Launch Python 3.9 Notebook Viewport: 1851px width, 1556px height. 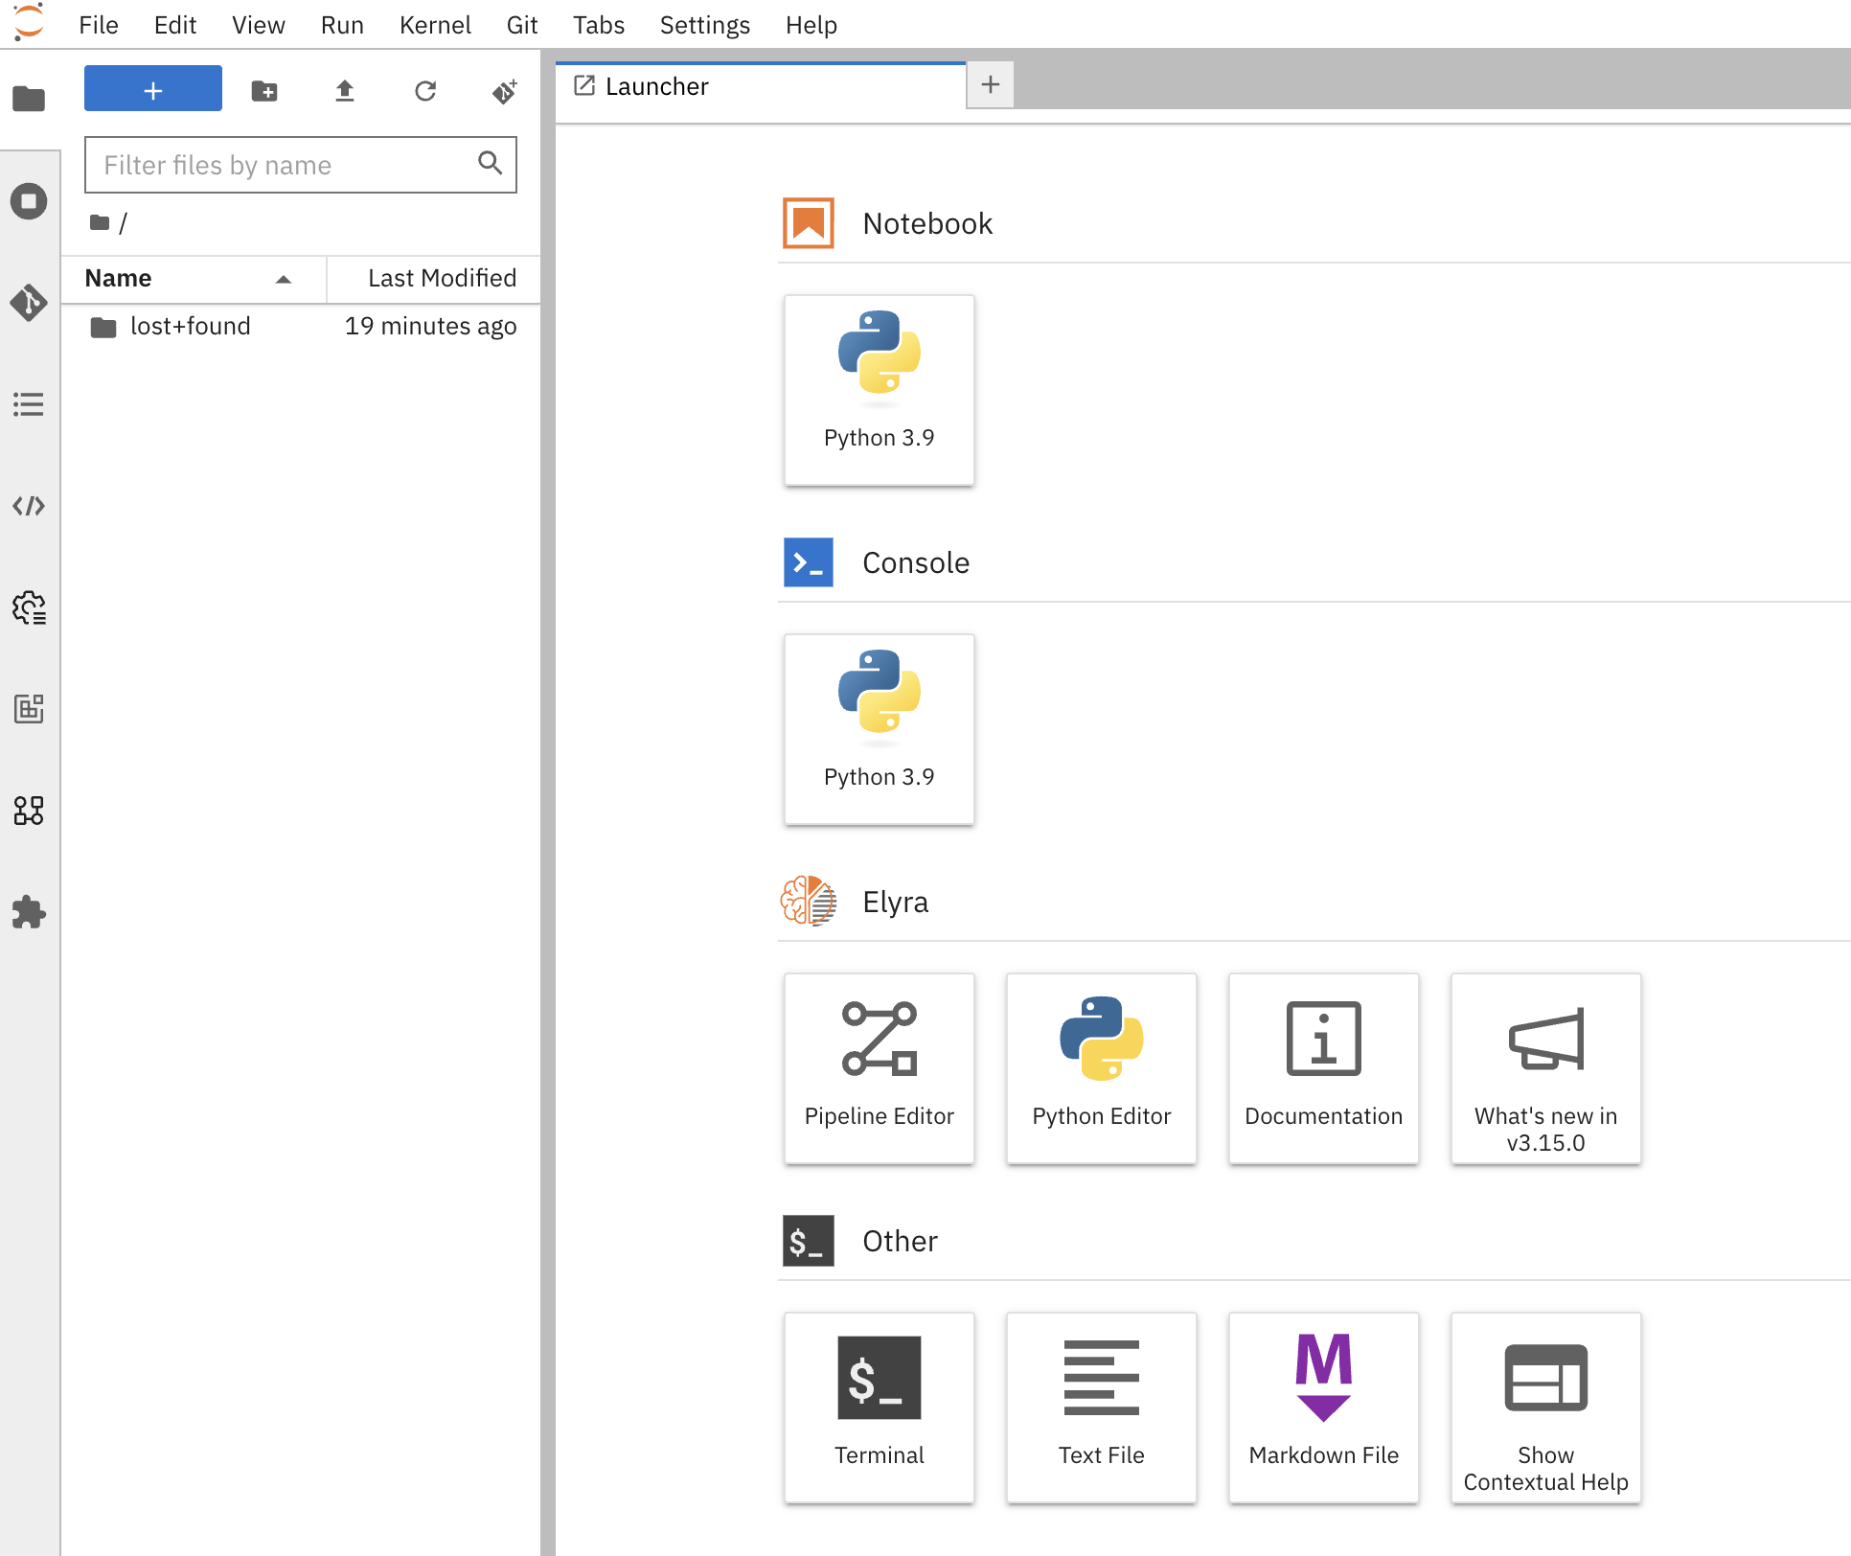880,390
